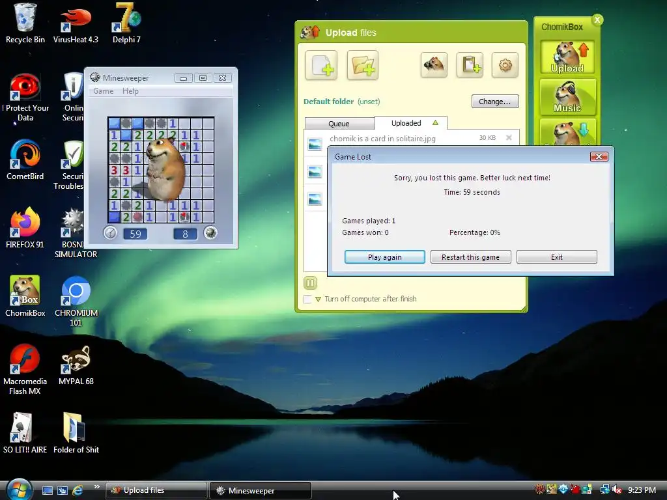Click the Minesweeper timer clock icon
Screen dimensions: 667x500
coord(110,233)
